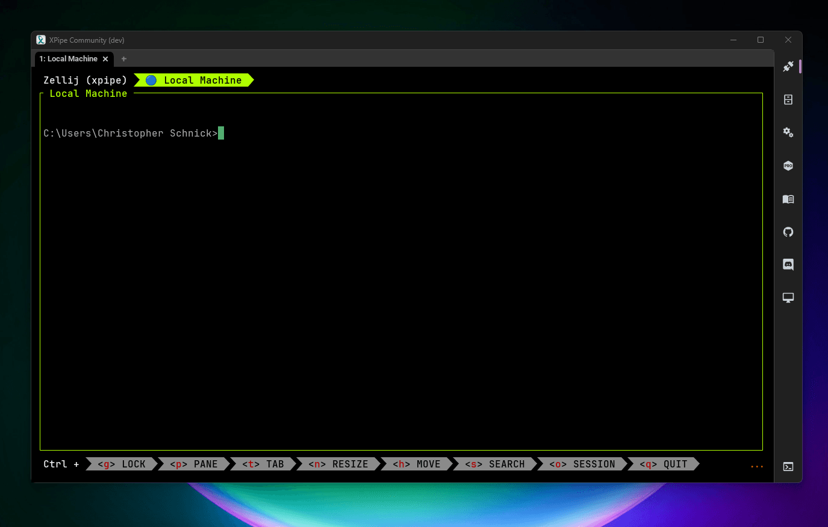Open the file browser cabinet icon

click(788, 100)
